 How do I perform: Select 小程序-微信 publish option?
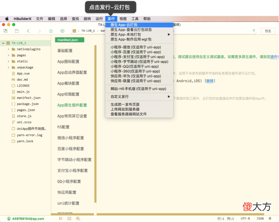click(x=139, y=47)
